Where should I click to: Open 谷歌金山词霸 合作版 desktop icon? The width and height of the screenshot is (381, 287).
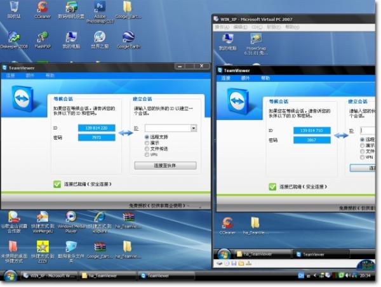(x=14, y=217)
